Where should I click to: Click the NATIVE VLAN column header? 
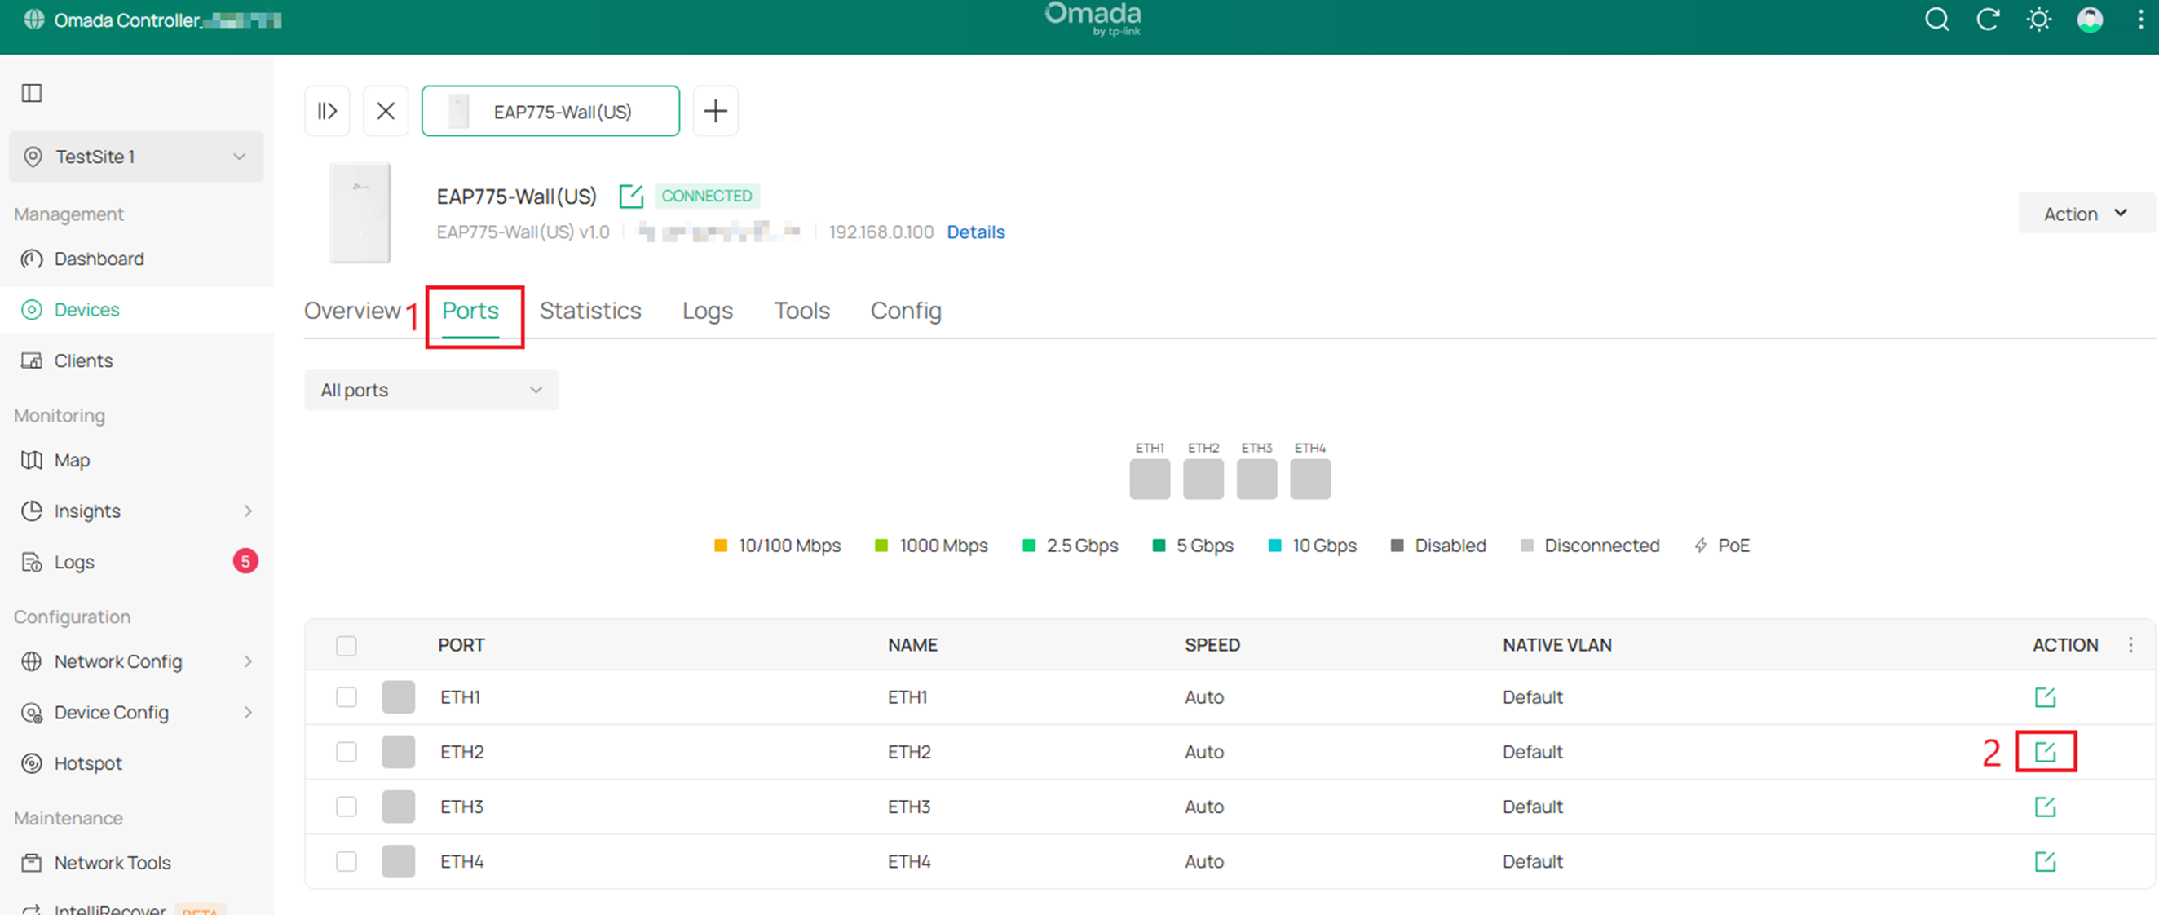tap(1556, 645)
